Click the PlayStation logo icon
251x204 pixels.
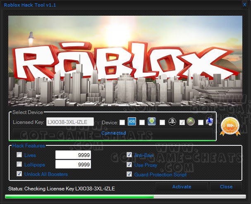172,122
